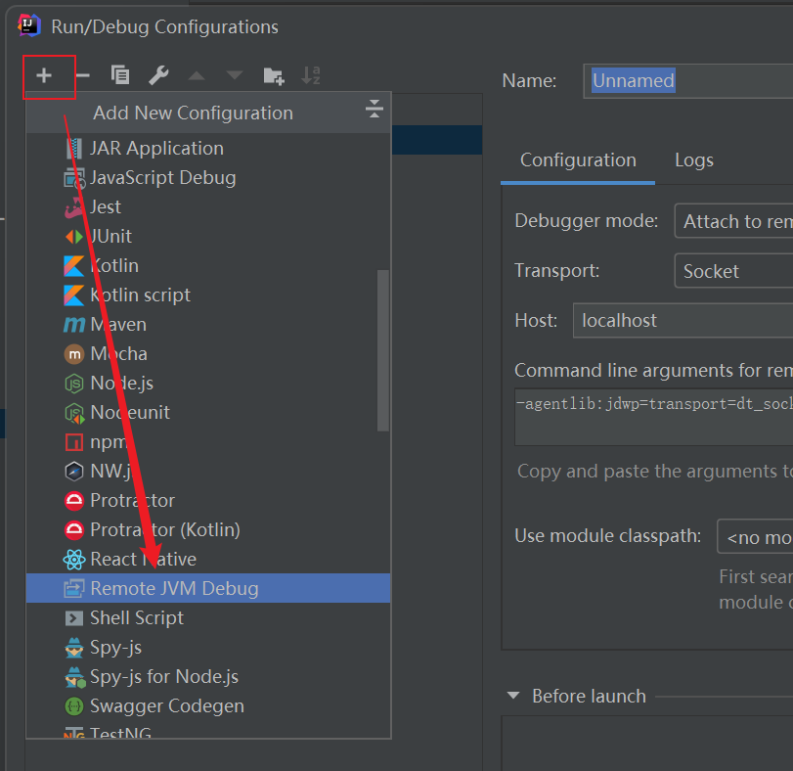
Task: Switch to the Logs tab
Action: click(x=694, y=160)
